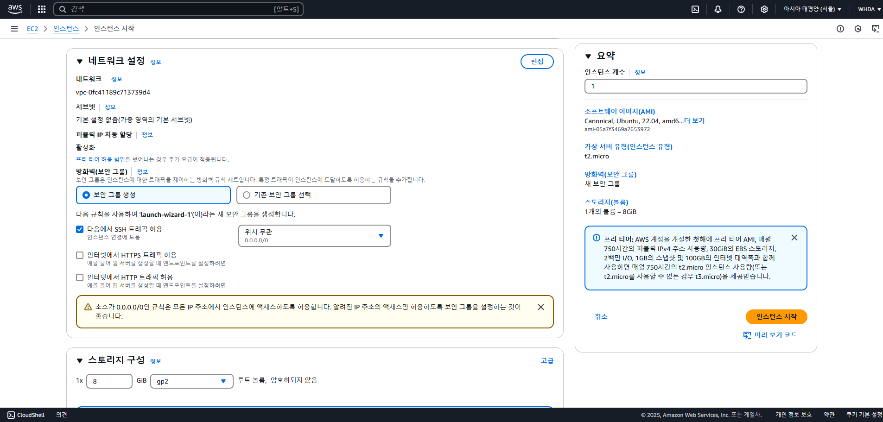Open info link beside storage configuration title
Viewport: 883px width, 422px height.
coord(156,361)
